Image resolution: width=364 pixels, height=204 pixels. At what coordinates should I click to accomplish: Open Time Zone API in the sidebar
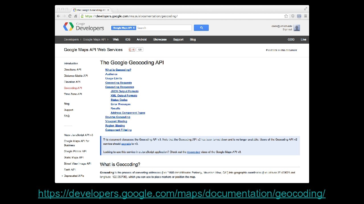click(73, 94)
